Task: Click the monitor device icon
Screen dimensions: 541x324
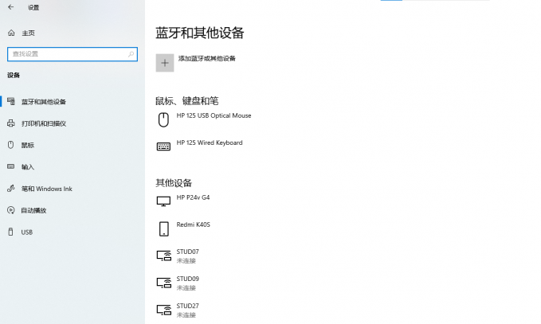Action: coord(163,201)
